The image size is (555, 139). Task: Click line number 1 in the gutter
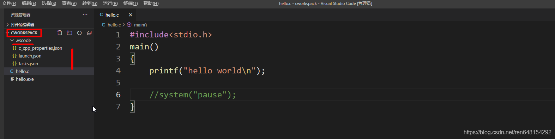pyautogui.click(x=118, y=35)
